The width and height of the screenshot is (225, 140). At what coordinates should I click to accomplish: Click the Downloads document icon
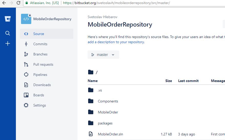[x=26, y=85]
